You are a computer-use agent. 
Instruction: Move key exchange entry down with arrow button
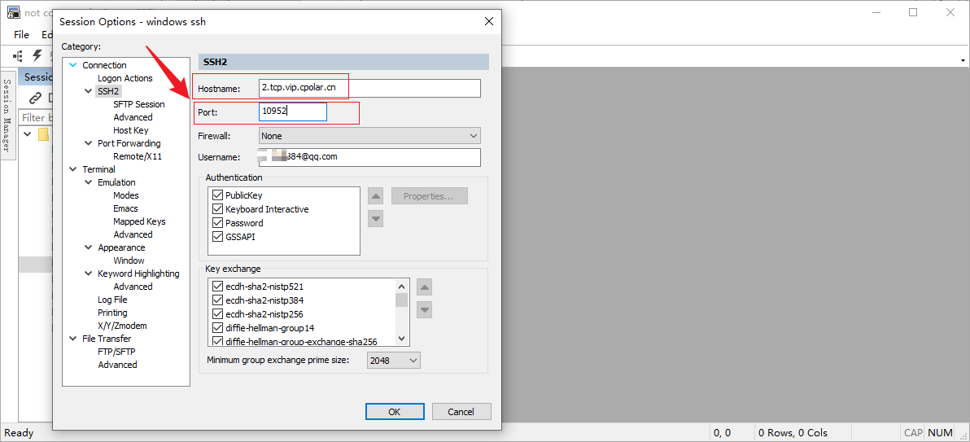424,309
